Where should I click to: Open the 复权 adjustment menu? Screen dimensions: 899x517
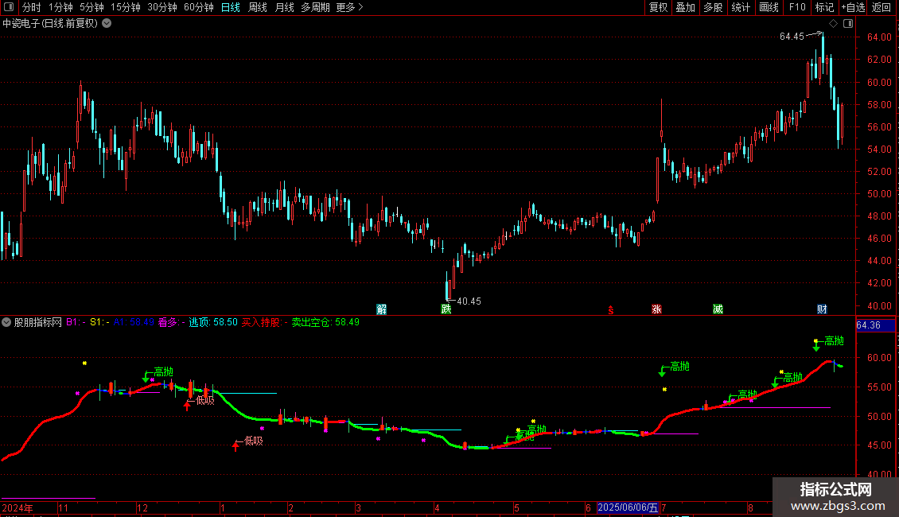click(658, 7)
